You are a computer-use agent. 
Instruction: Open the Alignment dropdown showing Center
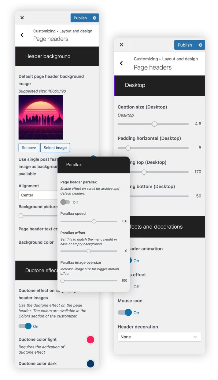pos(38,195)
